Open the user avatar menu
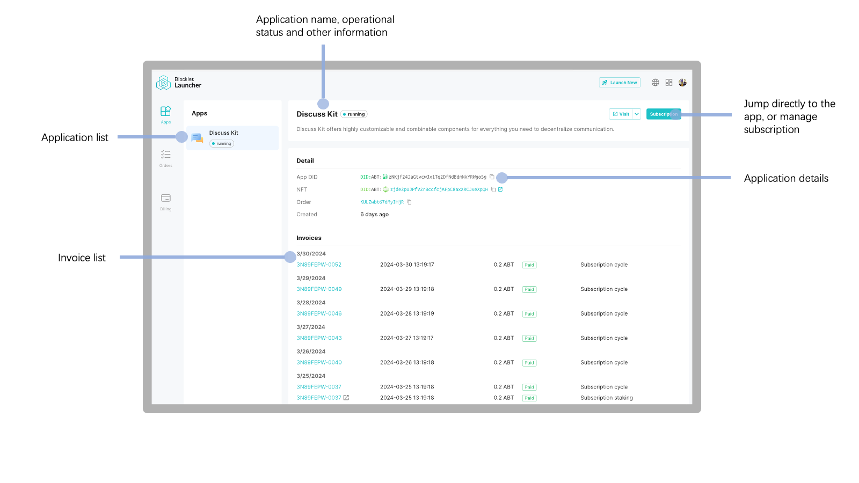859x483 pixels. click(682, 83)
